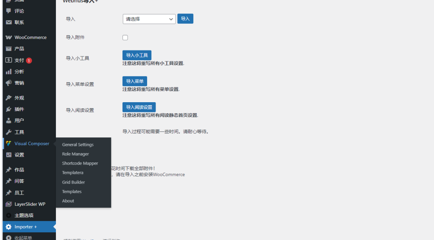Click the 导入小工具 row label

[x=78, y=59]
